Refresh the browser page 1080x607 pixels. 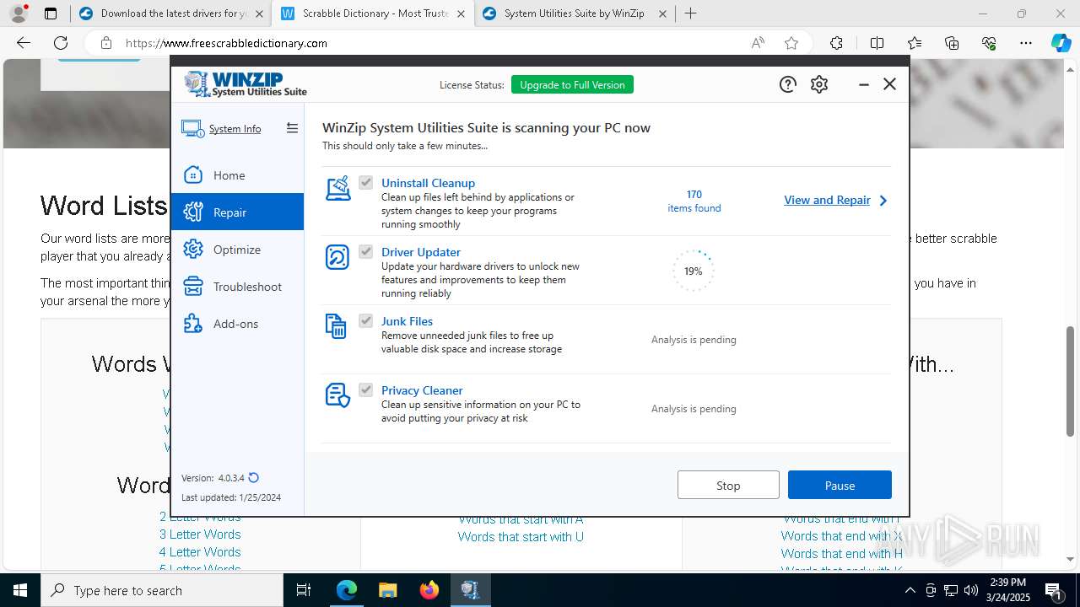pyautogui.click(x=61, y=43)
